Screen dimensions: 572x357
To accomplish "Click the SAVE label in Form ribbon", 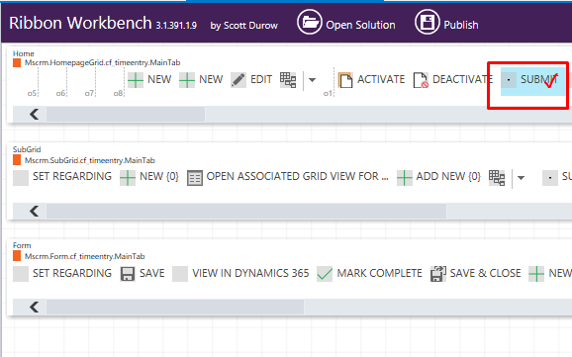I will pyautogui.click(x=152, y=273).
